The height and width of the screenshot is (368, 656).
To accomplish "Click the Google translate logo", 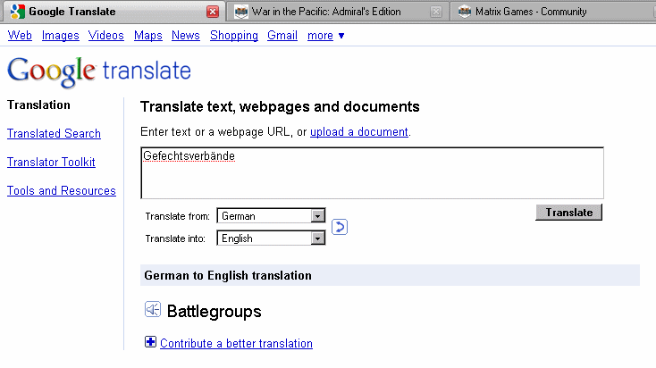I will click(99, 71).
